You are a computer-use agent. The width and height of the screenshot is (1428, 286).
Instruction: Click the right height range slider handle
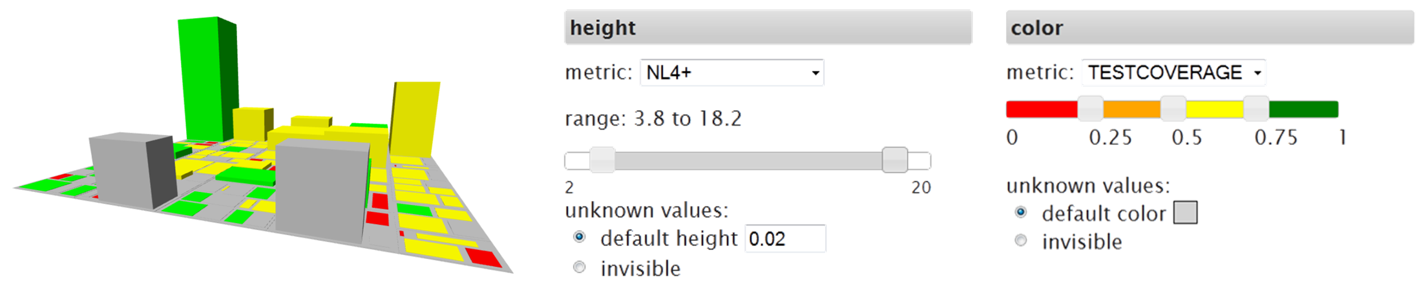coord(895,160)
